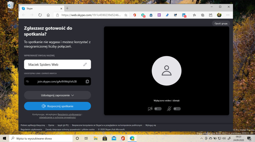Click Wyloguj się in the footer
The height and width of the screenshot is (142, 255).
coord(151,125)
